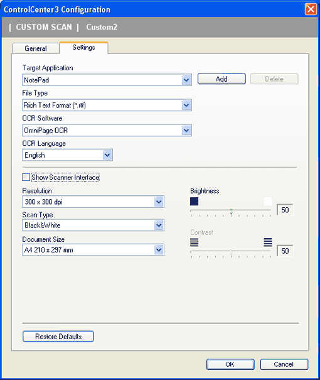Click the Brightness value input field
Screen dimensions: 320x380
(285, 210)
